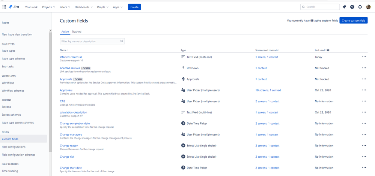Screen dimensions: 375x176
Task: Open the more actions menu for Change completion date
Action: tap(364, 123)
